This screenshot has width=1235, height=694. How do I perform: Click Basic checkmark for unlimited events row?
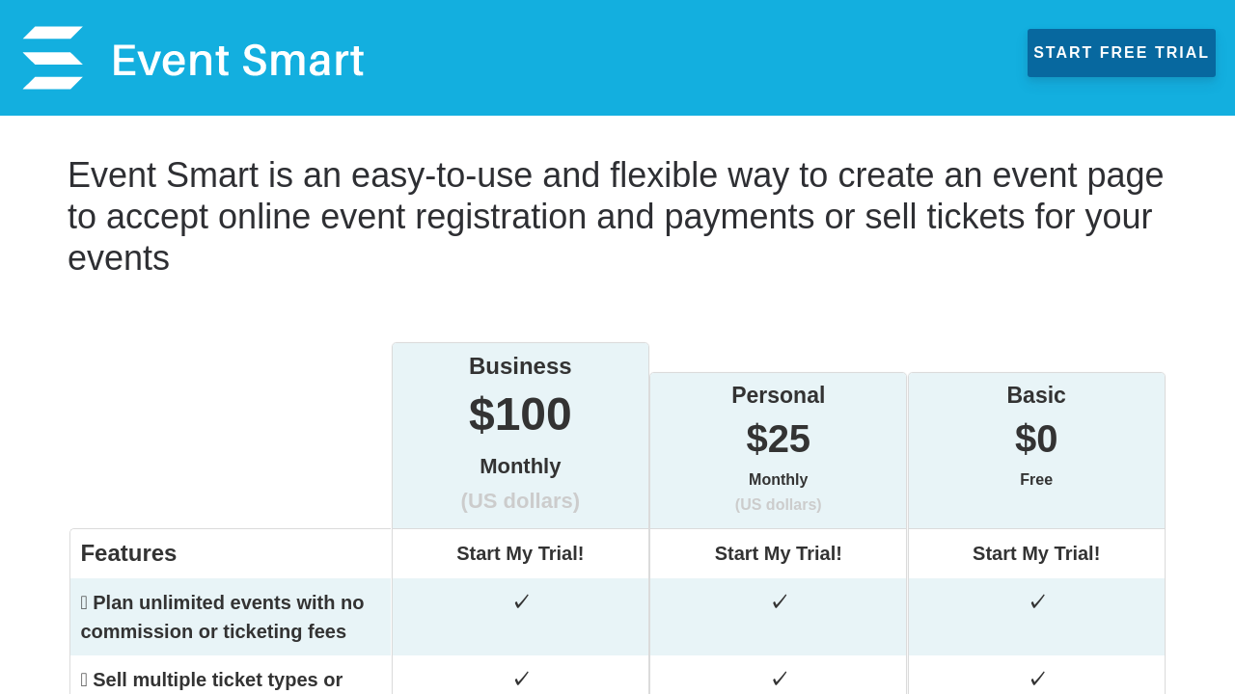[x=1038, y=602]
